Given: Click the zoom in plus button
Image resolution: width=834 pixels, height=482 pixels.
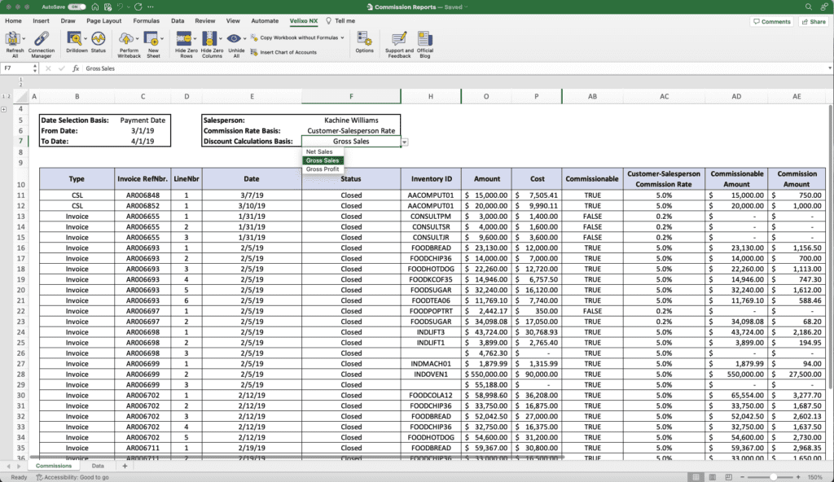Looking at the screenshot, I should click(798, 476).
